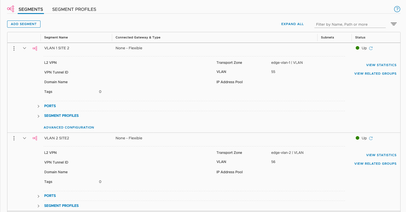Image resolution: width=406 pixels, height=212 pixels.
Task: Open the help question mark icon
Action: pos(397,9)
